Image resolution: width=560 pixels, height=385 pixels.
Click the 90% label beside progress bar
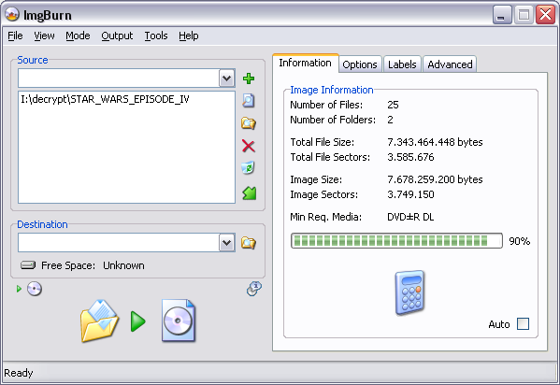point(519,241)
